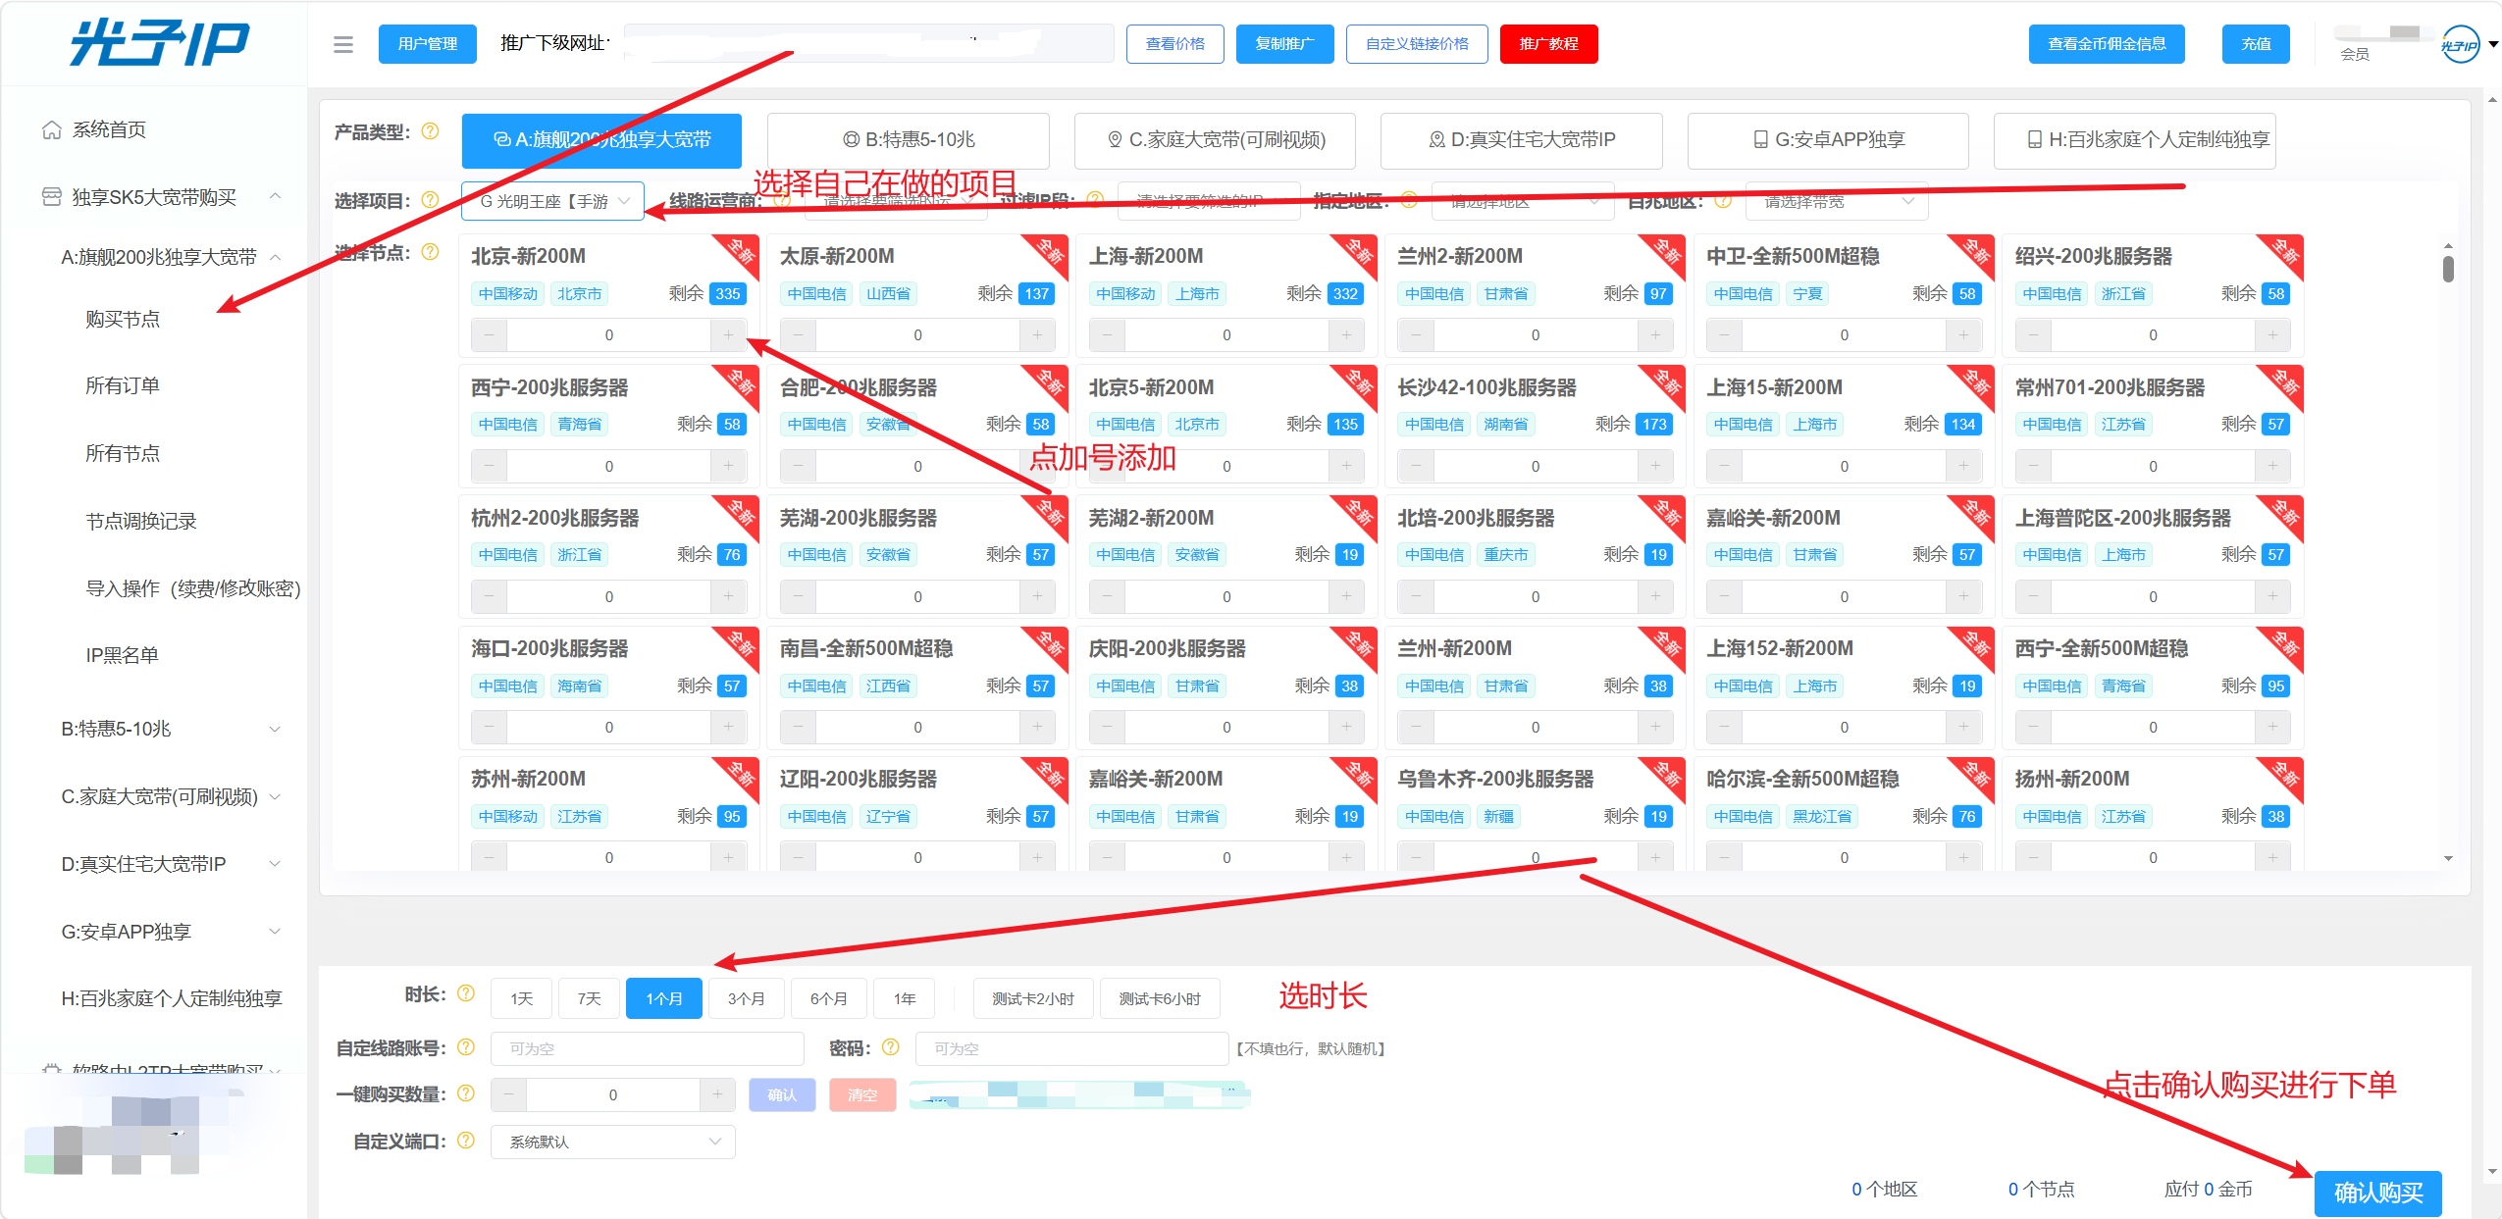2502x1219 pixels.
Task: Expand D:真实住宅大宽带IP sidebar submenu
Action: (x=276, y=864)
